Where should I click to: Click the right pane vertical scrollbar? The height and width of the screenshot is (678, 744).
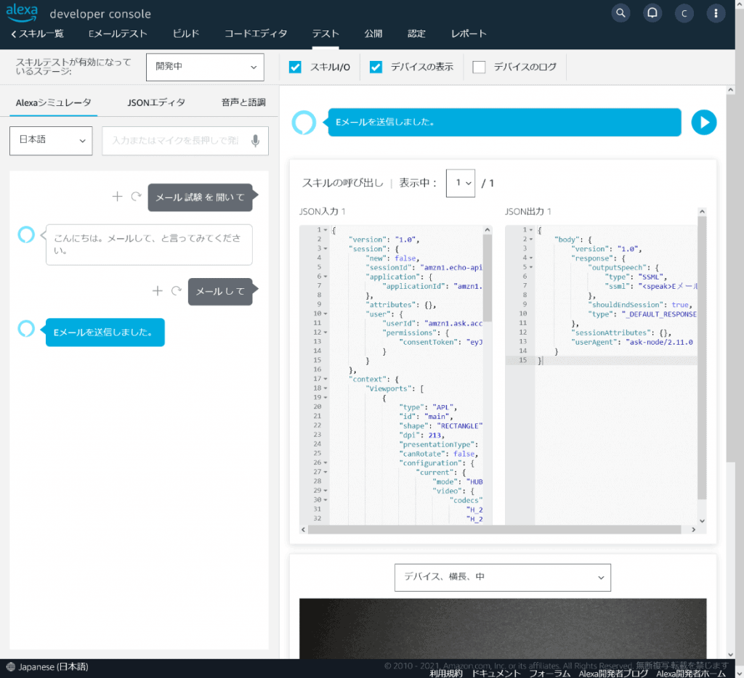[731, 277]
